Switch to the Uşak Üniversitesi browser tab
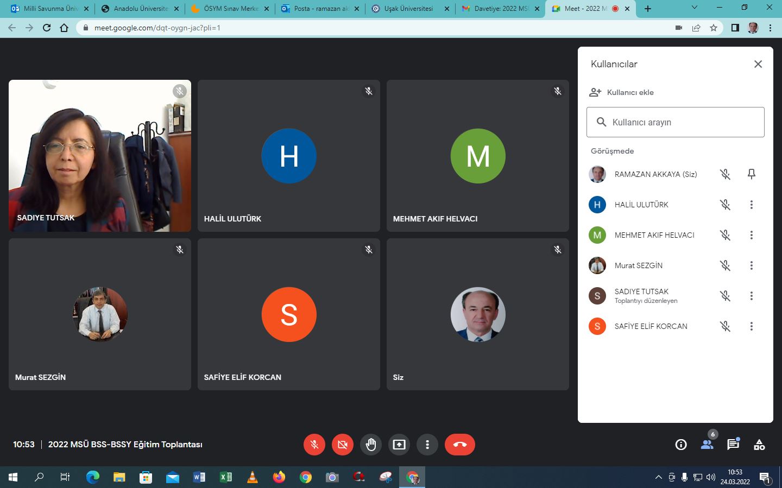 [x=408, y=9]
